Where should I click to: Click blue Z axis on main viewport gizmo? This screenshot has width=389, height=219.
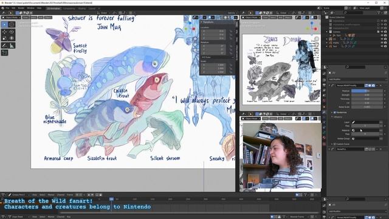pyautogui.click(x=190, y=23)
